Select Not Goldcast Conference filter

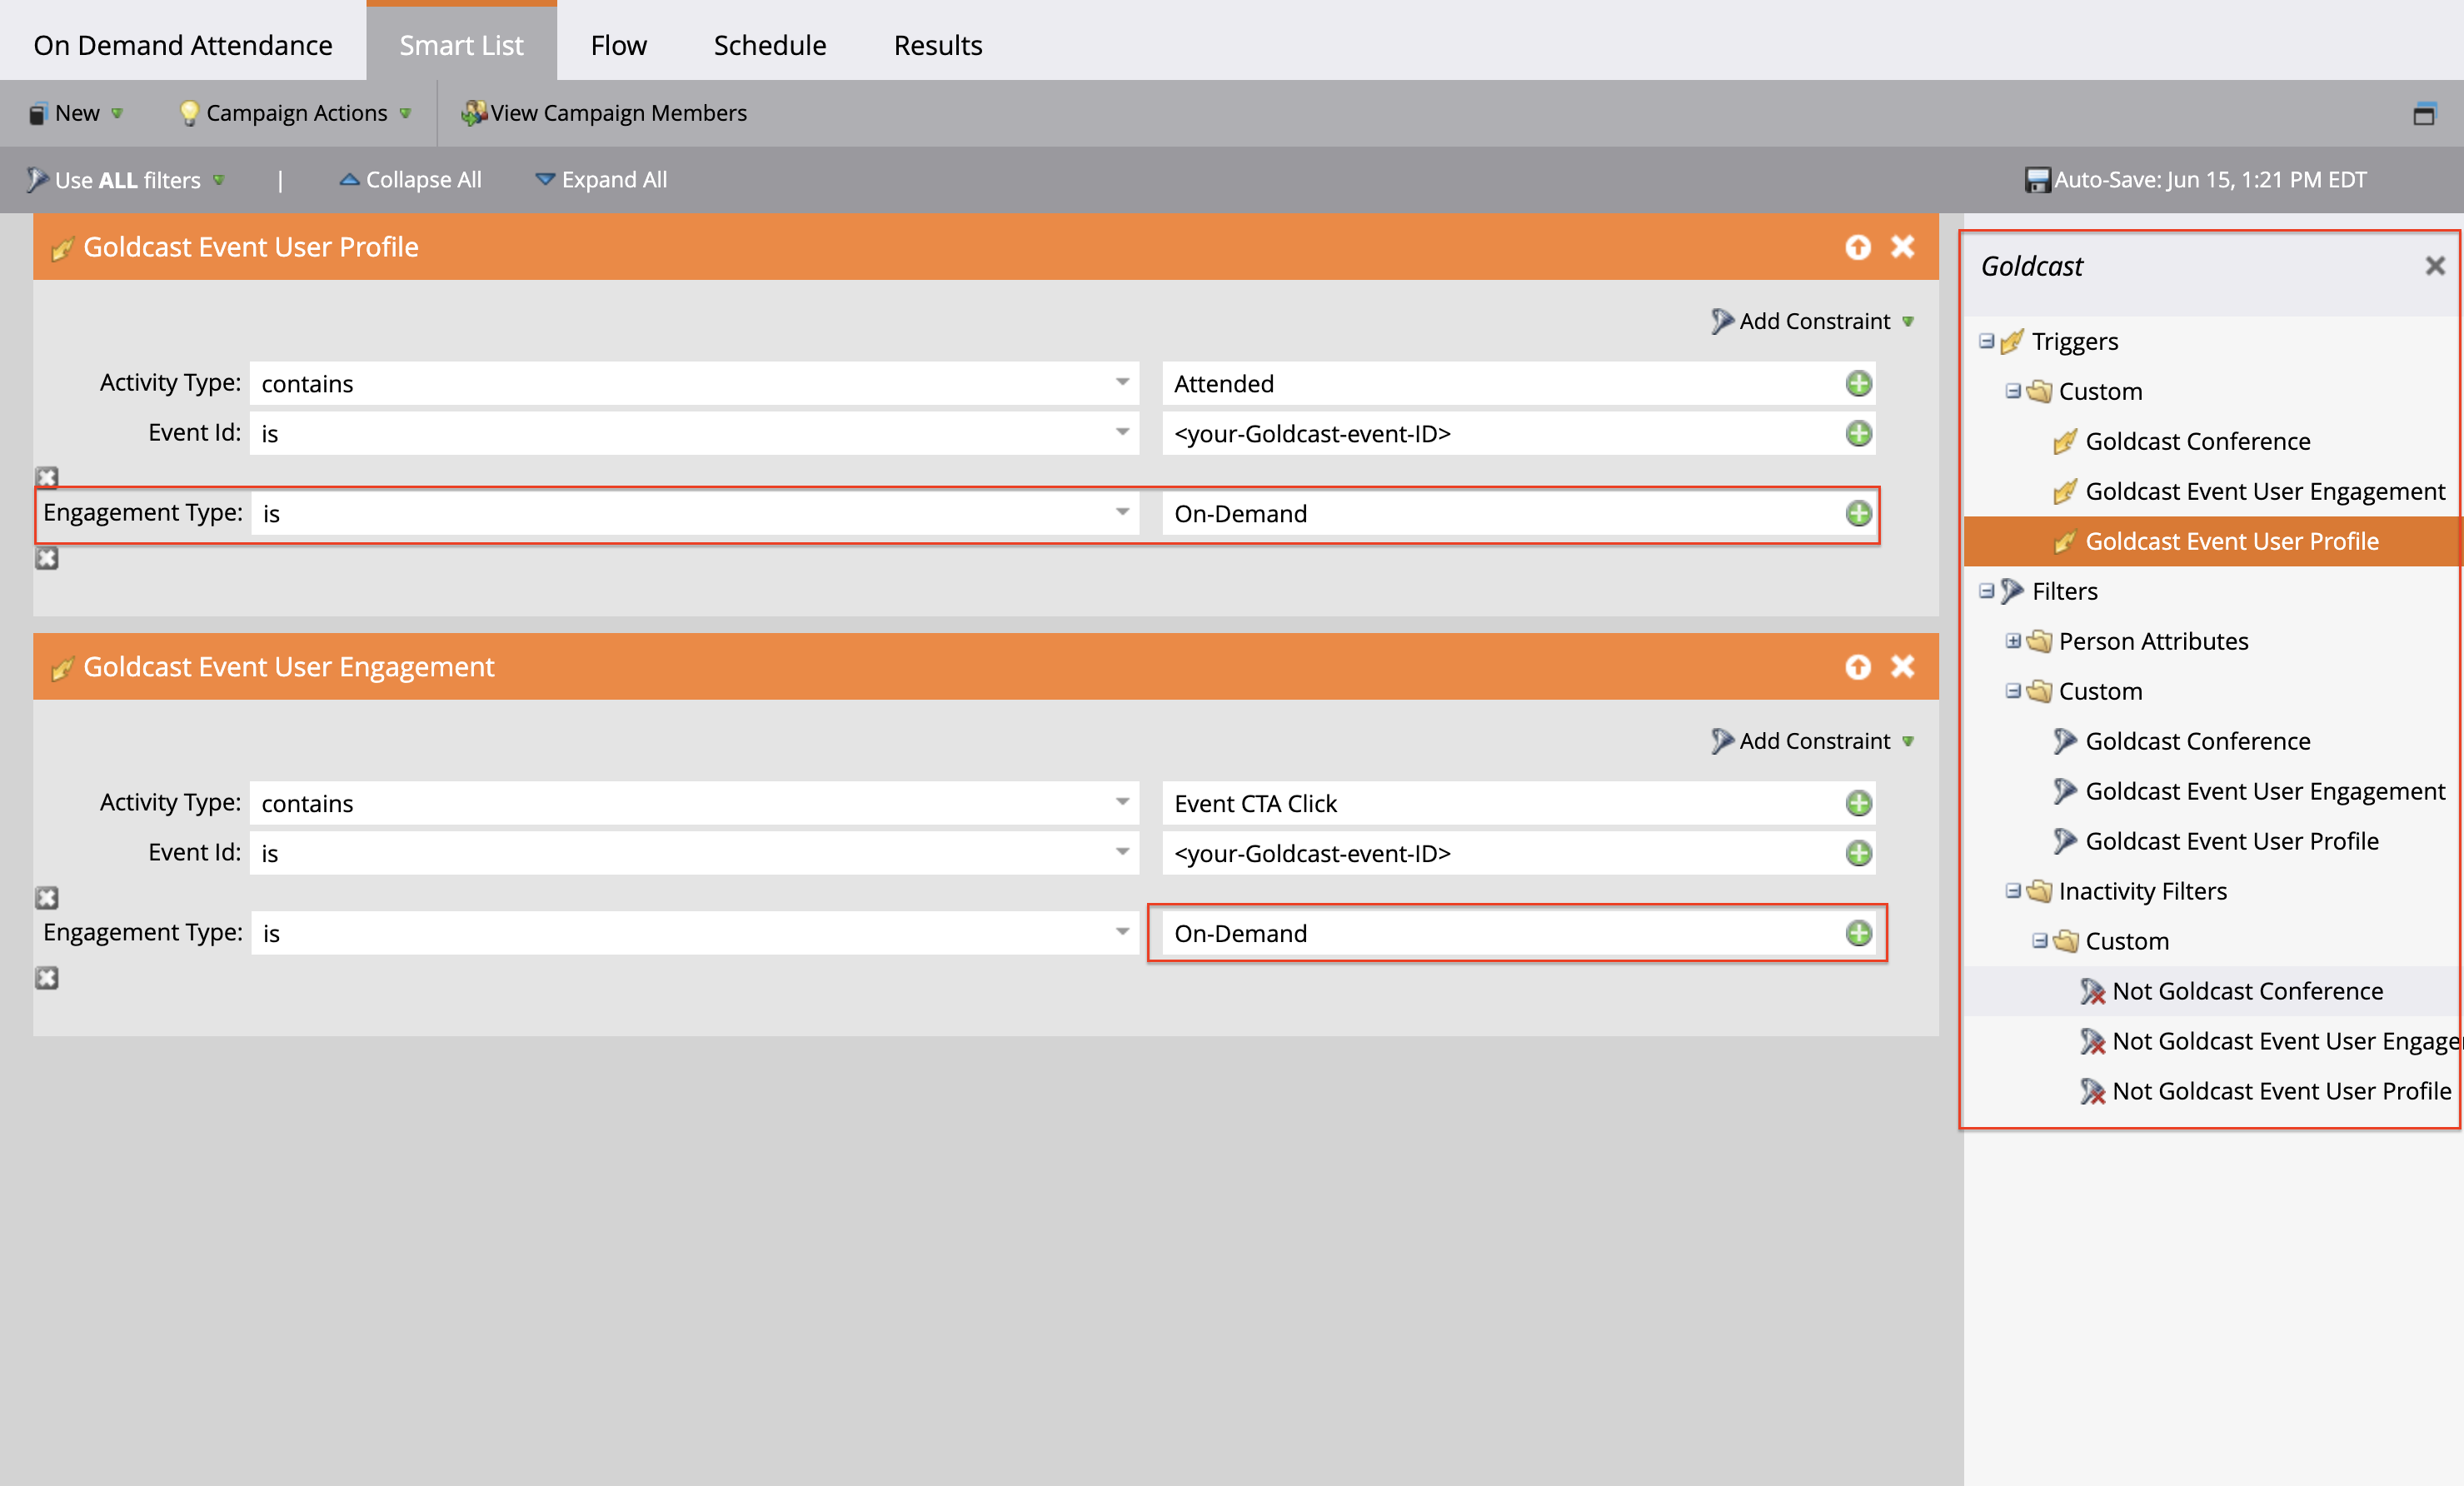[2248, 991]
